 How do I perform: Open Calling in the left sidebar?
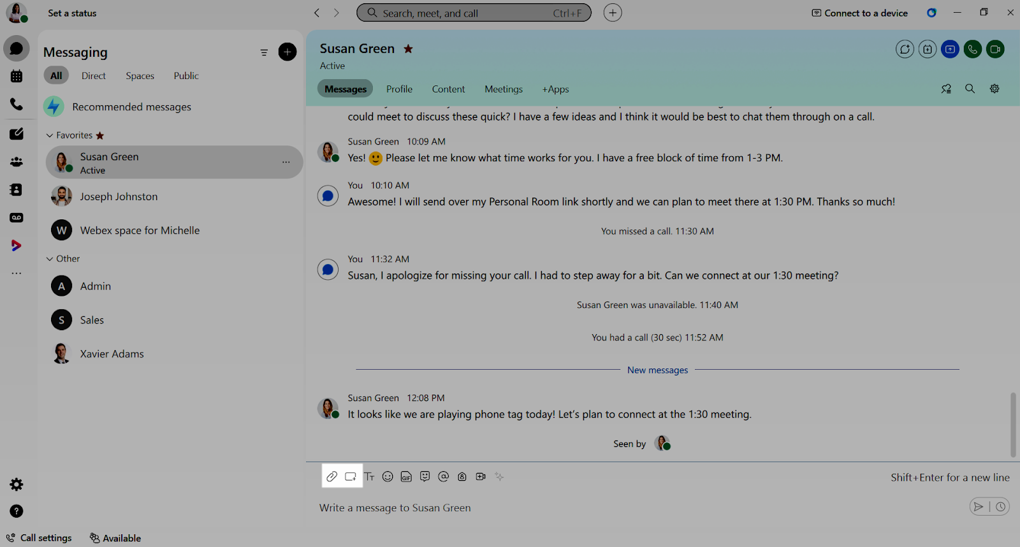tap(17, 104)
